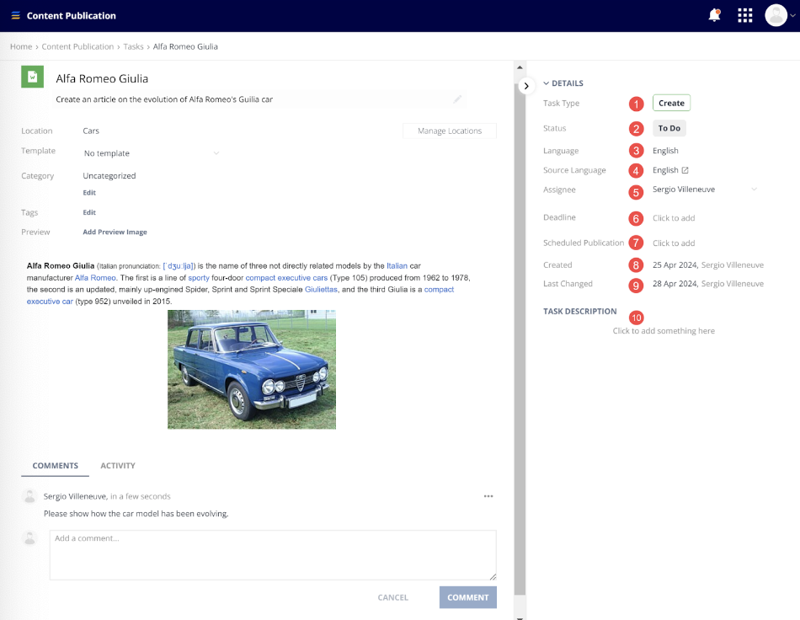Click the Last Changed date 28 Apr 2024
Viewport: 800px width, 620px height.
pos(675,284)
